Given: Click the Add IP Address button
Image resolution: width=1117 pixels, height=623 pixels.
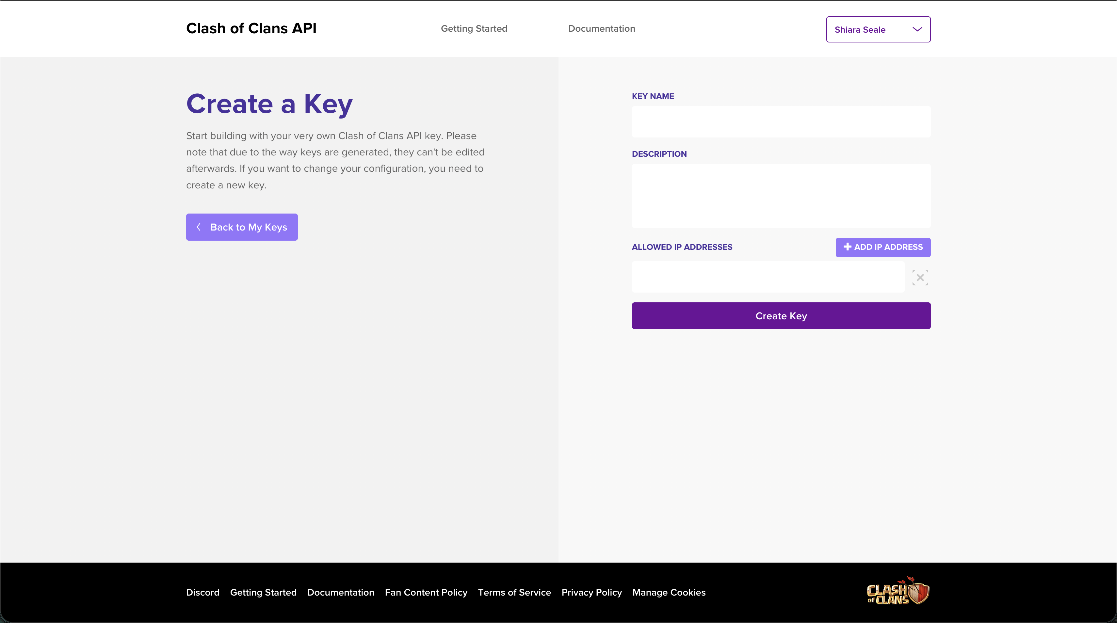Looking at the screenshot, I should (883, 247).
